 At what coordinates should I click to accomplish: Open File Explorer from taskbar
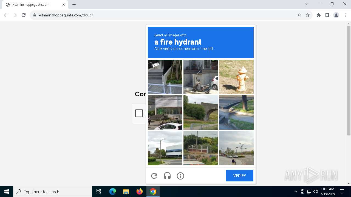point(126,192)
